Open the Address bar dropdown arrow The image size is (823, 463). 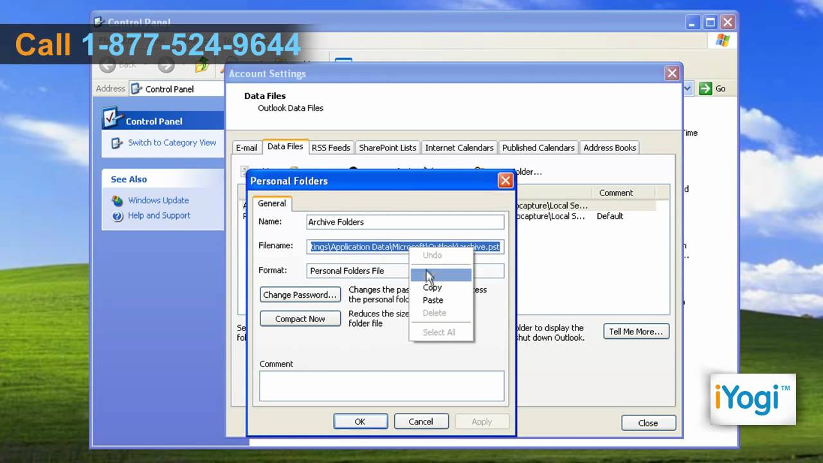coord(687,89)
